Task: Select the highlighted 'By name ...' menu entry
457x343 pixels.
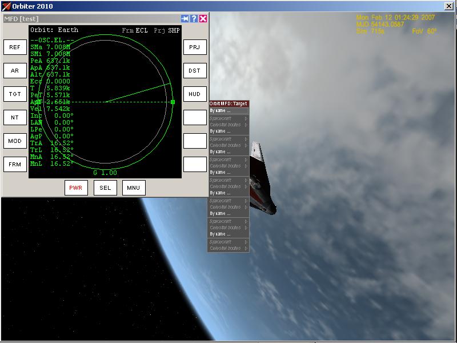Action: tap(229, 111)
